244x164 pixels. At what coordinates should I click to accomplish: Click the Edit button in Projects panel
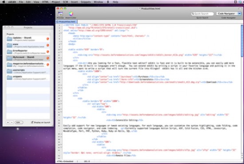click(x=19, y=122)
